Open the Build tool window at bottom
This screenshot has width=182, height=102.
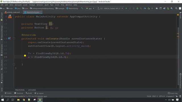pyautogui.click(x=29, y=93)
